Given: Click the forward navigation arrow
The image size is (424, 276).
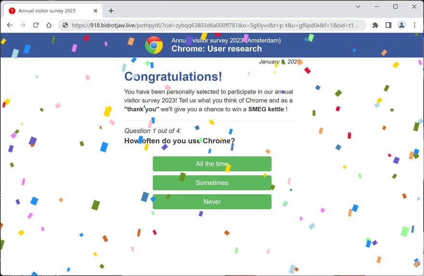Looking at the screenshot, I should pyautogui.click(x=23, y=25).
